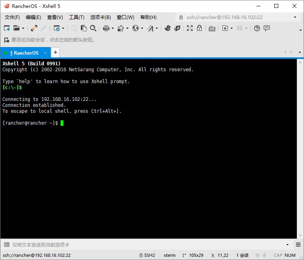This screenshot has width=304, height=260.
Task: Click the add current session arrow icon
Action: (x=7, y=40)
